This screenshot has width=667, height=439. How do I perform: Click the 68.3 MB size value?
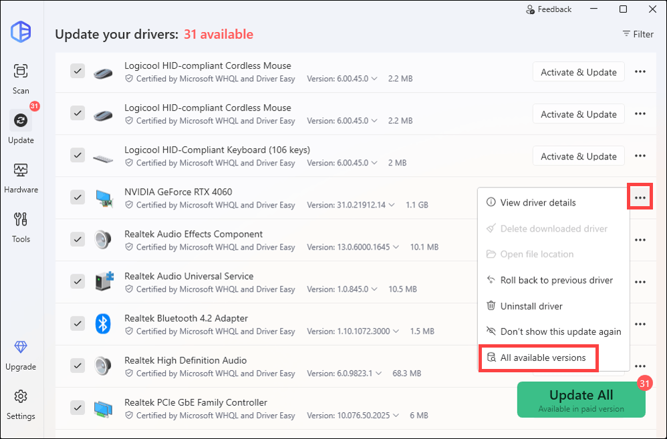tap(406, 373)
